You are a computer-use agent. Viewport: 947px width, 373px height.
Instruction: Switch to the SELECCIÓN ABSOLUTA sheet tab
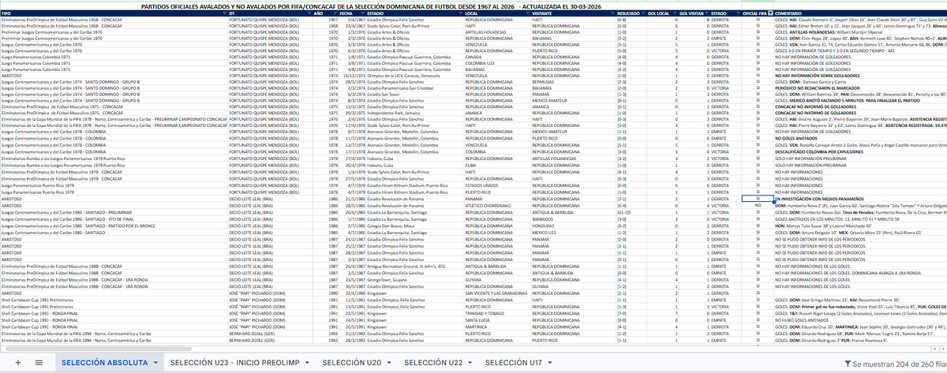tap(103, 363)
